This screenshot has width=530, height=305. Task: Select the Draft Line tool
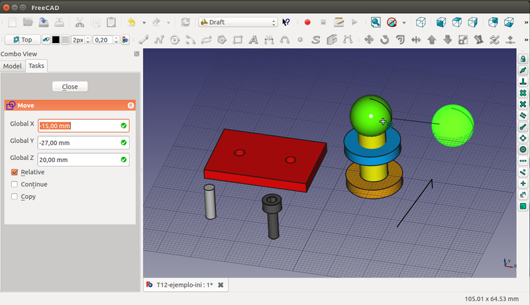coord(142,40)
